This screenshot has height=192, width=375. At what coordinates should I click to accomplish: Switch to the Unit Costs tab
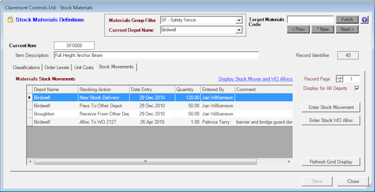click(x=84, y=68)
